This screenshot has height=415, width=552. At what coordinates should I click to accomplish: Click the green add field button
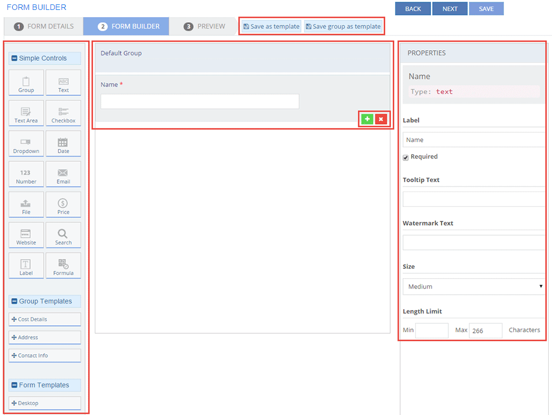[367, 119]
